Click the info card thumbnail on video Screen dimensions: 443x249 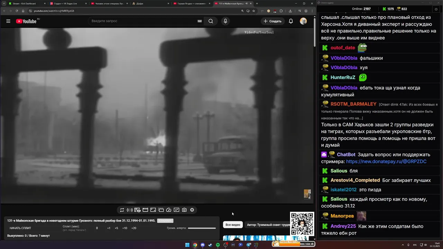tap(307, 194)
